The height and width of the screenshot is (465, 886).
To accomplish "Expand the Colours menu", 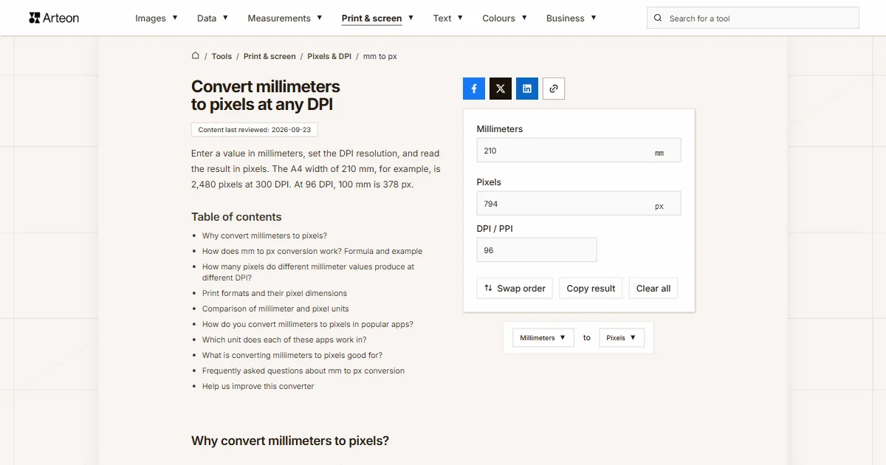I will [505, 18].
